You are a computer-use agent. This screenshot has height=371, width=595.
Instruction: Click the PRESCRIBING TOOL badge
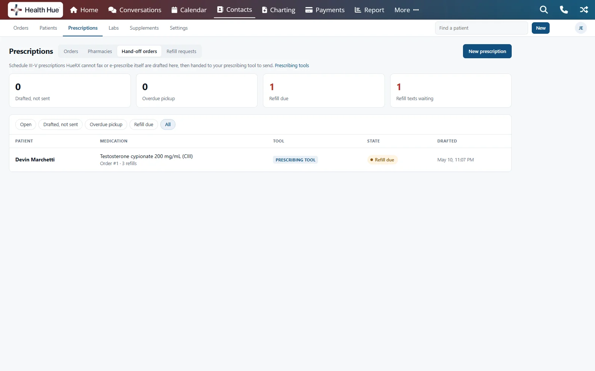[295, 160]
